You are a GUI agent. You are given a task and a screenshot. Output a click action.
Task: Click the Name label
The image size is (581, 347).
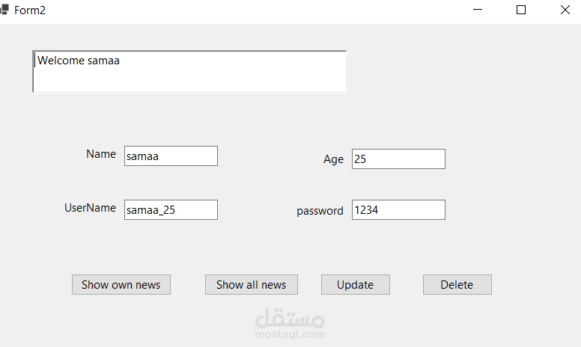[x=101, y=154]
